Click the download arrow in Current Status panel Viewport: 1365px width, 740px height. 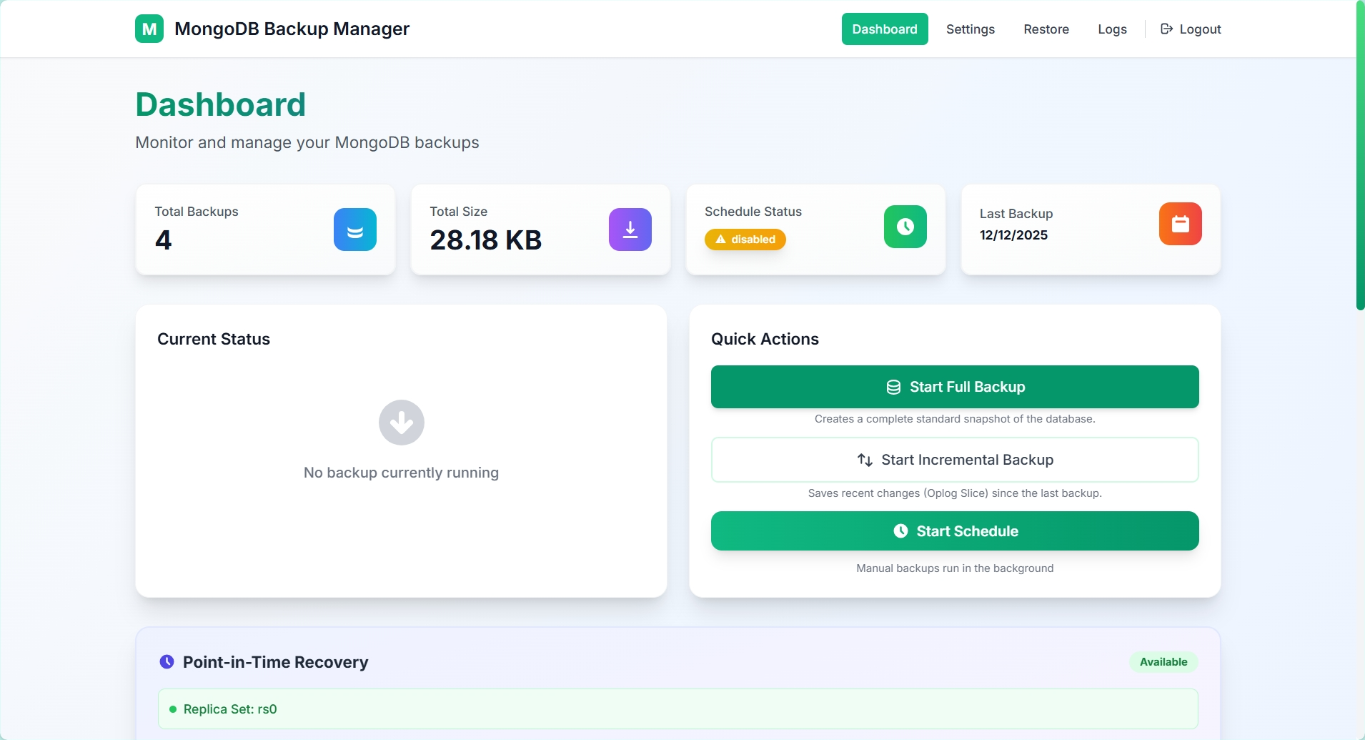(x=401, y=423)
